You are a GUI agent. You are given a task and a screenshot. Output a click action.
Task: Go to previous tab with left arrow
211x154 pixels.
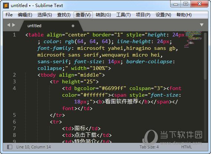pos(9,25)
